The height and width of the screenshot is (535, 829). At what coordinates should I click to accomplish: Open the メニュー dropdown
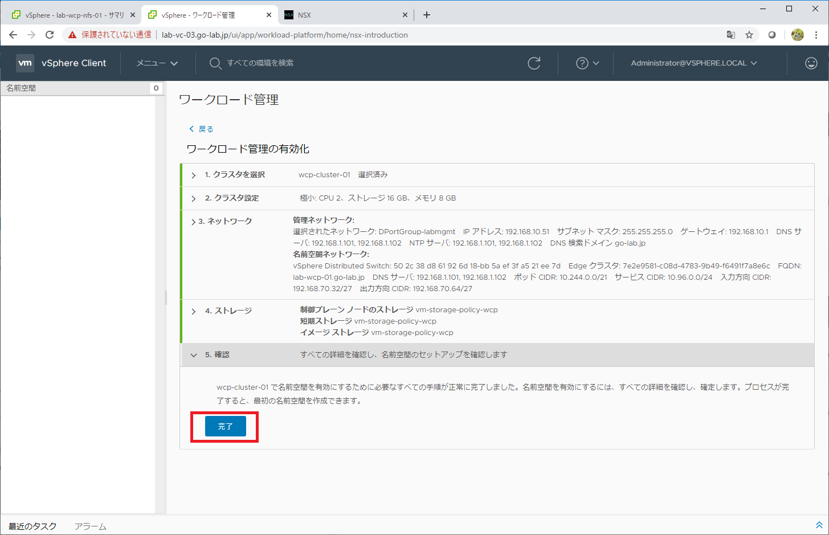point(157,63)
